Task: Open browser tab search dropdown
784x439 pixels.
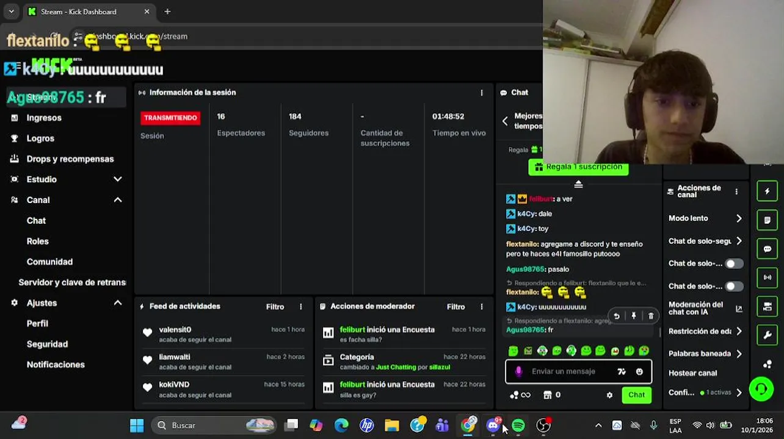Action: point(11,12)
